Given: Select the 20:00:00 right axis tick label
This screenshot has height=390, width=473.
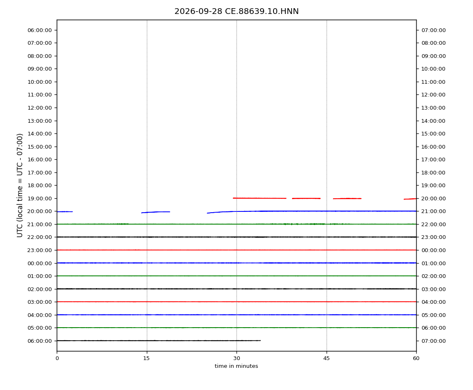Looking at the screenshot, I should [433, 198].
